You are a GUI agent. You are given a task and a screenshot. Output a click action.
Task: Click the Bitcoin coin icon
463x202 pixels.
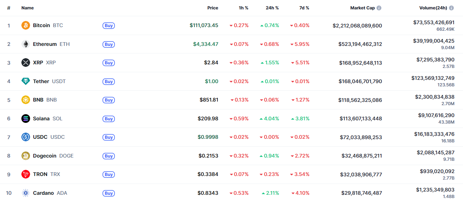click(25, 25)
